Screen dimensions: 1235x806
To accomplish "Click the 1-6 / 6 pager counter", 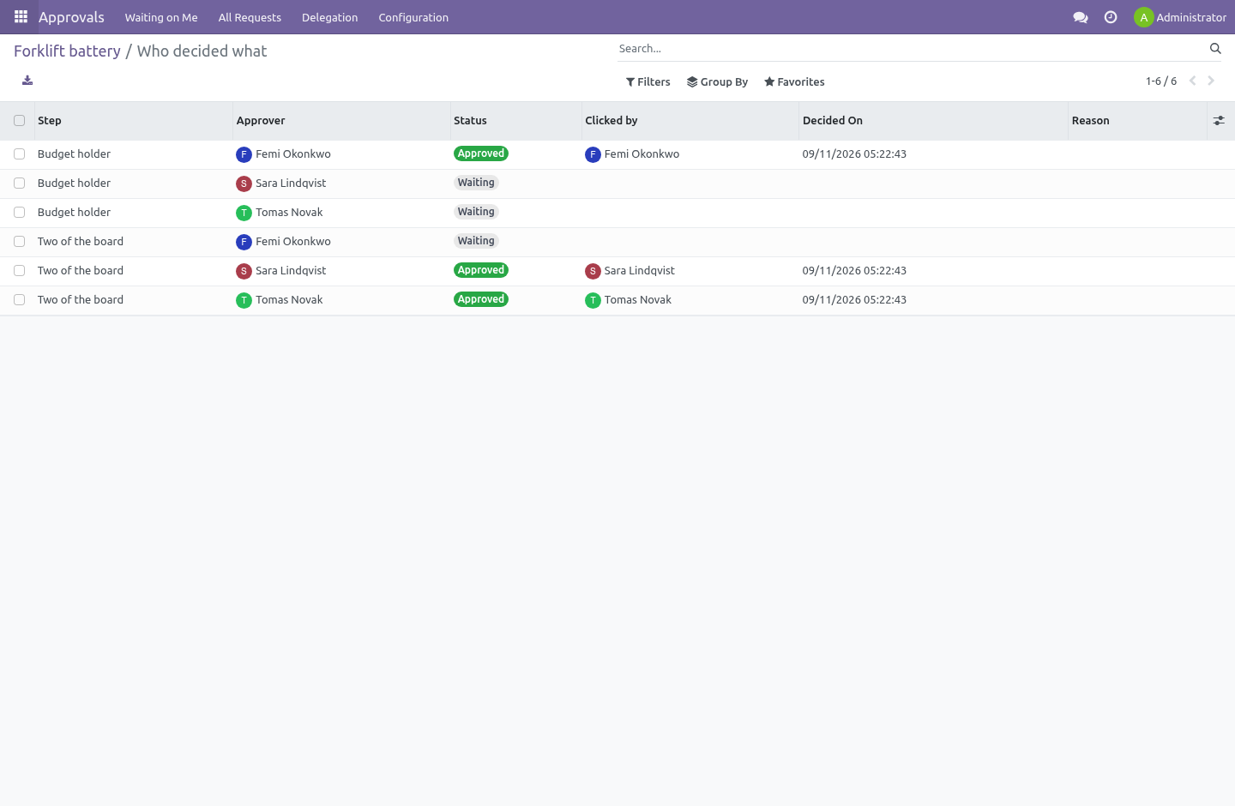I will click(1161, 81).
